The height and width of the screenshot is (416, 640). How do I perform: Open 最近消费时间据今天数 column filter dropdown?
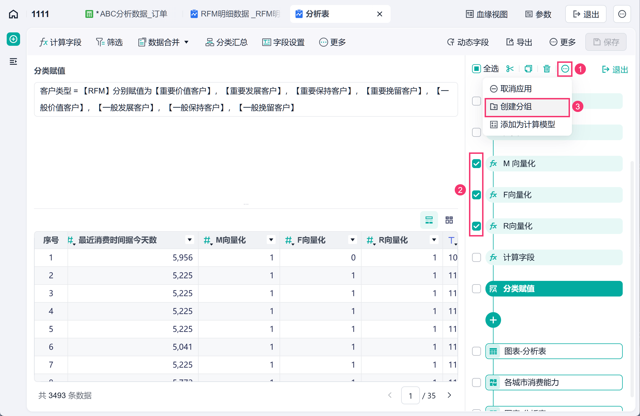pyautogui.click(x=189, y=240)
